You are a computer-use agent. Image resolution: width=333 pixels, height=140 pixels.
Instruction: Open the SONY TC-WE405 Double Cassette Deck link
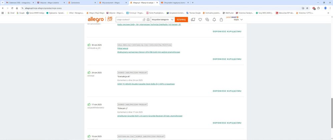click(146, 84)
